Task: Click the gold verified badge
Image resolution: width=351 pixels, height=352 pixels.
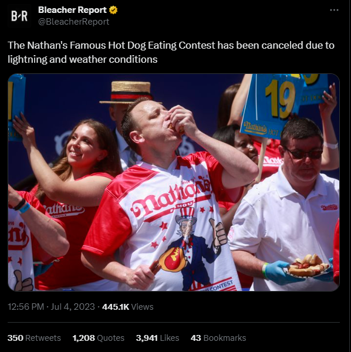Action: click(113, 10)
